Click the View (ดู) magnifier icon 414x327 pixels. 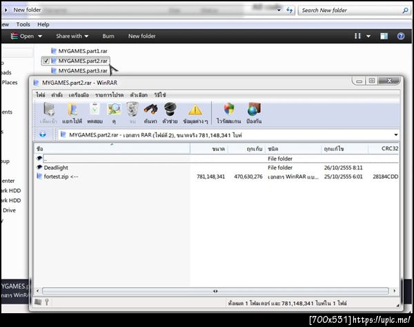point(114,110)
